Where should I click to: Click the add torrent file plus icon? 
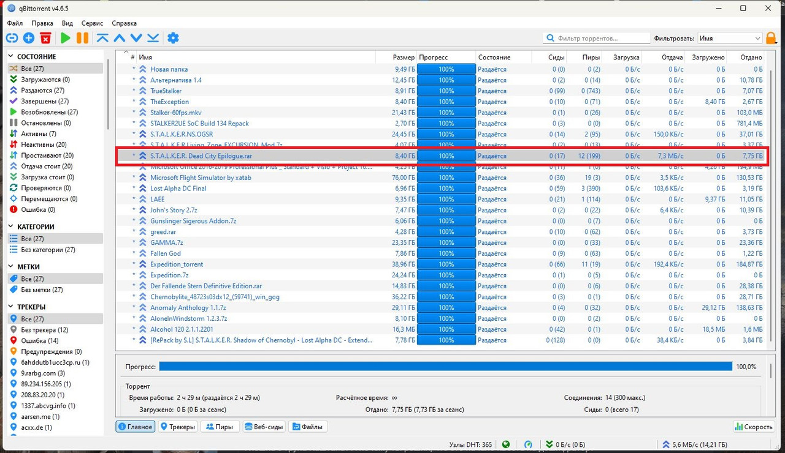pos(29,38)
